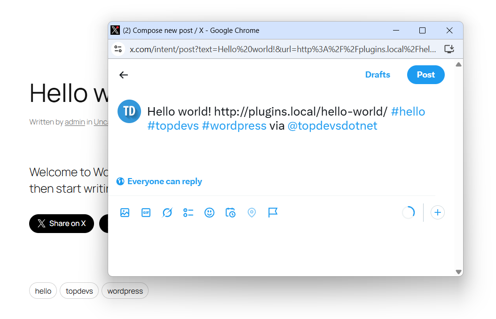Click the Grok enhance icon in toolbar
The width and height of the screenshot is (496, 319).
(167, 212)
